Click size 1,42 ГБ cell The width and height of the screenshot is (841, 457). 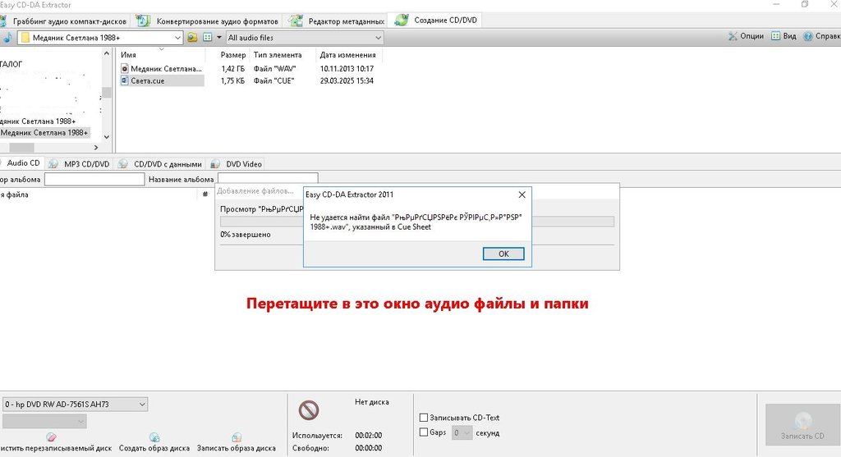232,69
